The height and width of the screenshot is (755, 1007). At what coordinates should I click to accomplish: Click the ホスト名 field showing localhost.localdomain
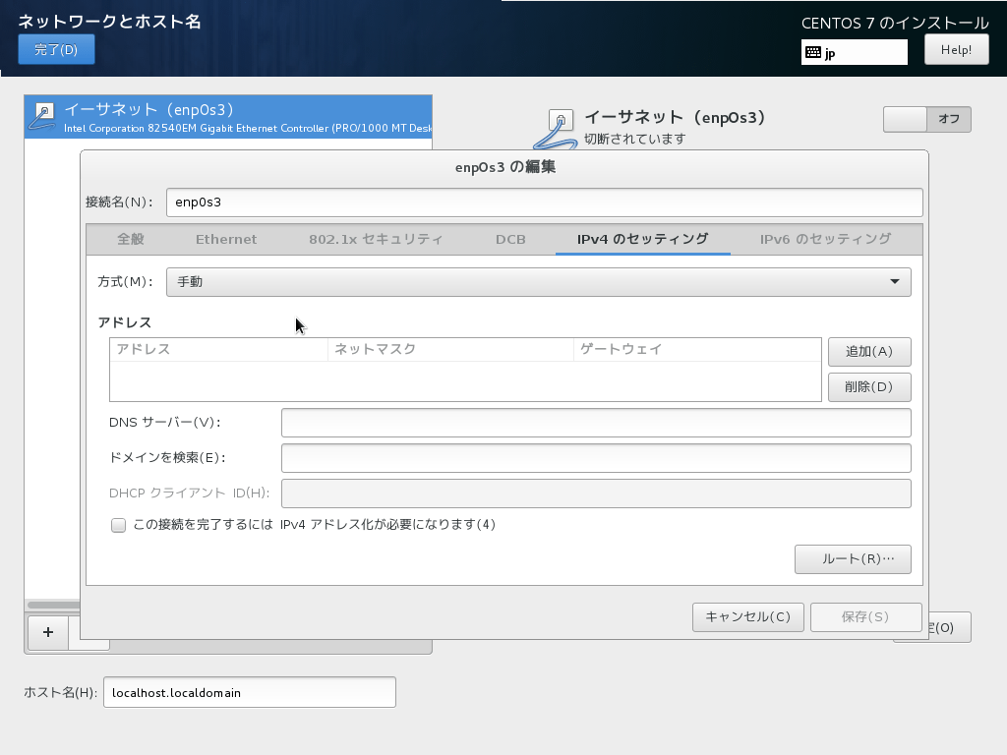click(249, 692)
